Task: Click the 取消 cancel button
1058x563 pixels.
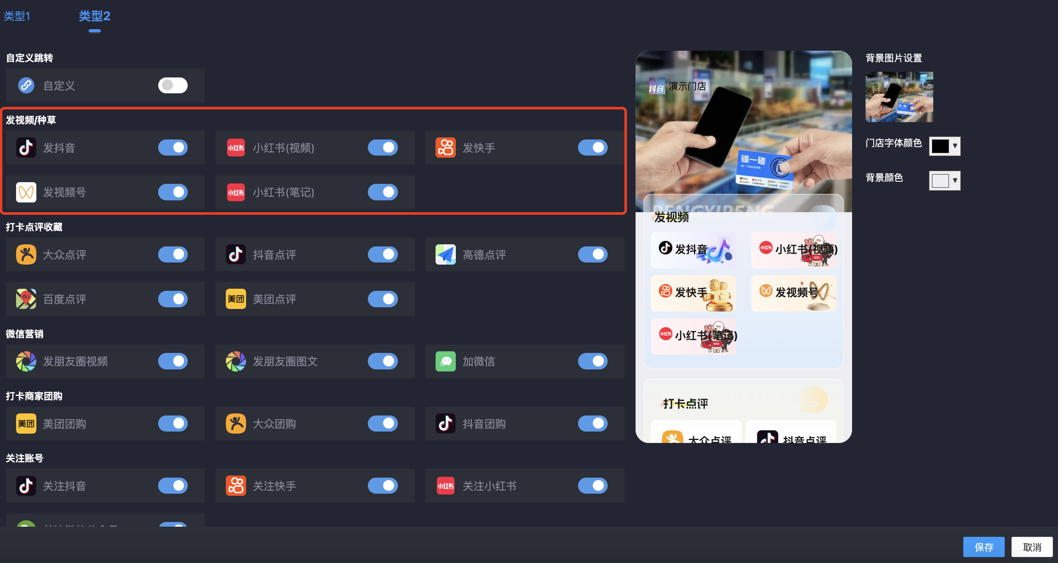Action: pos(1031,547)
